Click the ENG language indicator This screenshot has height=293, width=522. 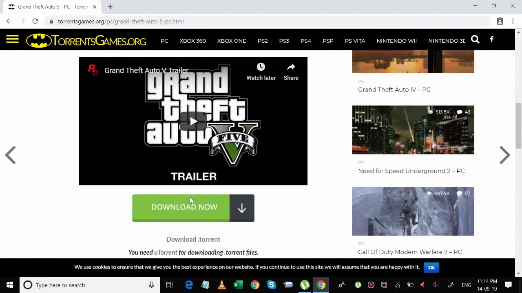(x=466, y=285)
